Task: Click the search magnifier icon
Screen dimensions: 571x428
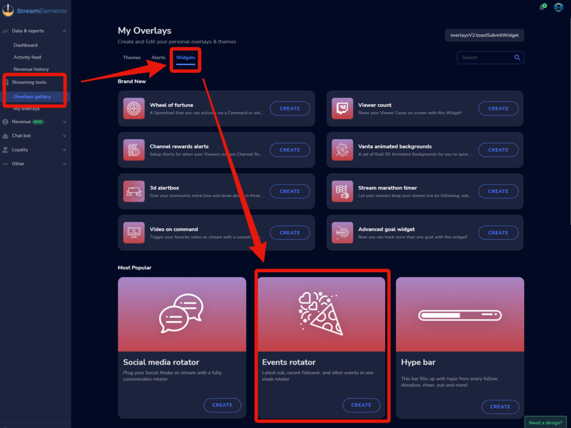Action: (517, 57)
